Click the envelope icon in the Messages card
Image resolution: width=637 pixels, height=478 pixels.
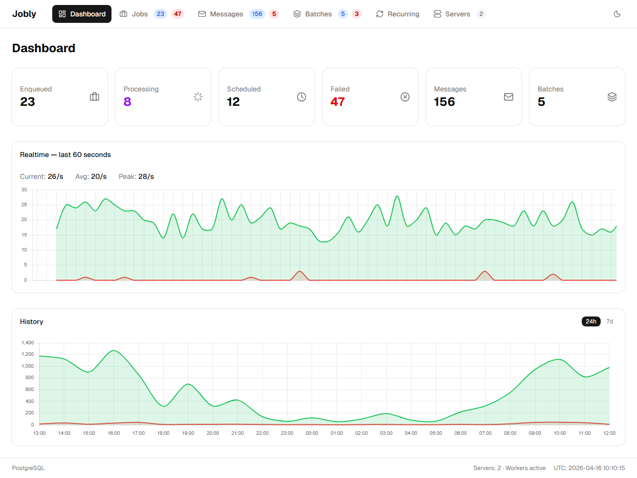tap(509, 97)
